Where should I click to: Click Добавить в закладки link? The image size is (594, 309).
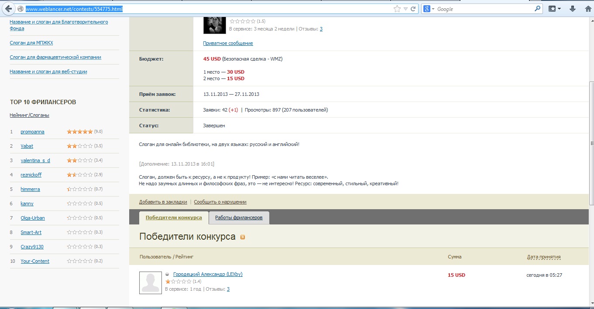pos(163,202)
